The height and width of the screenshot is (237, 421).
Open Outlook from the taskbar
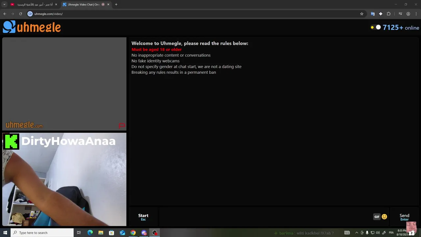click(122, 233)
